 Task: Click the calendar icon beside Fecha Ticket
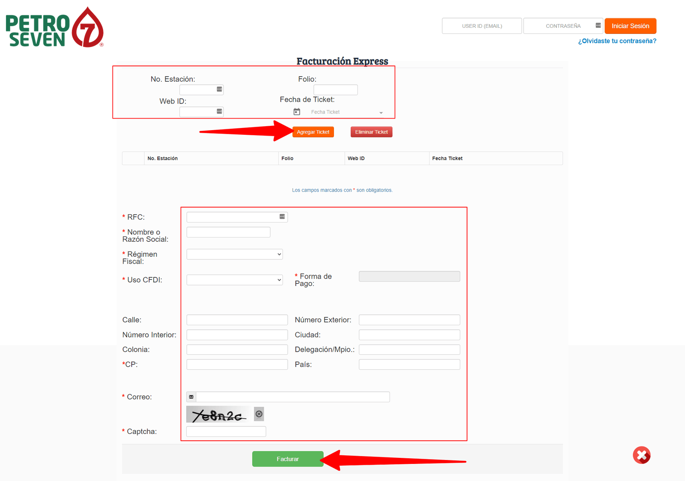tap(297, 112)
